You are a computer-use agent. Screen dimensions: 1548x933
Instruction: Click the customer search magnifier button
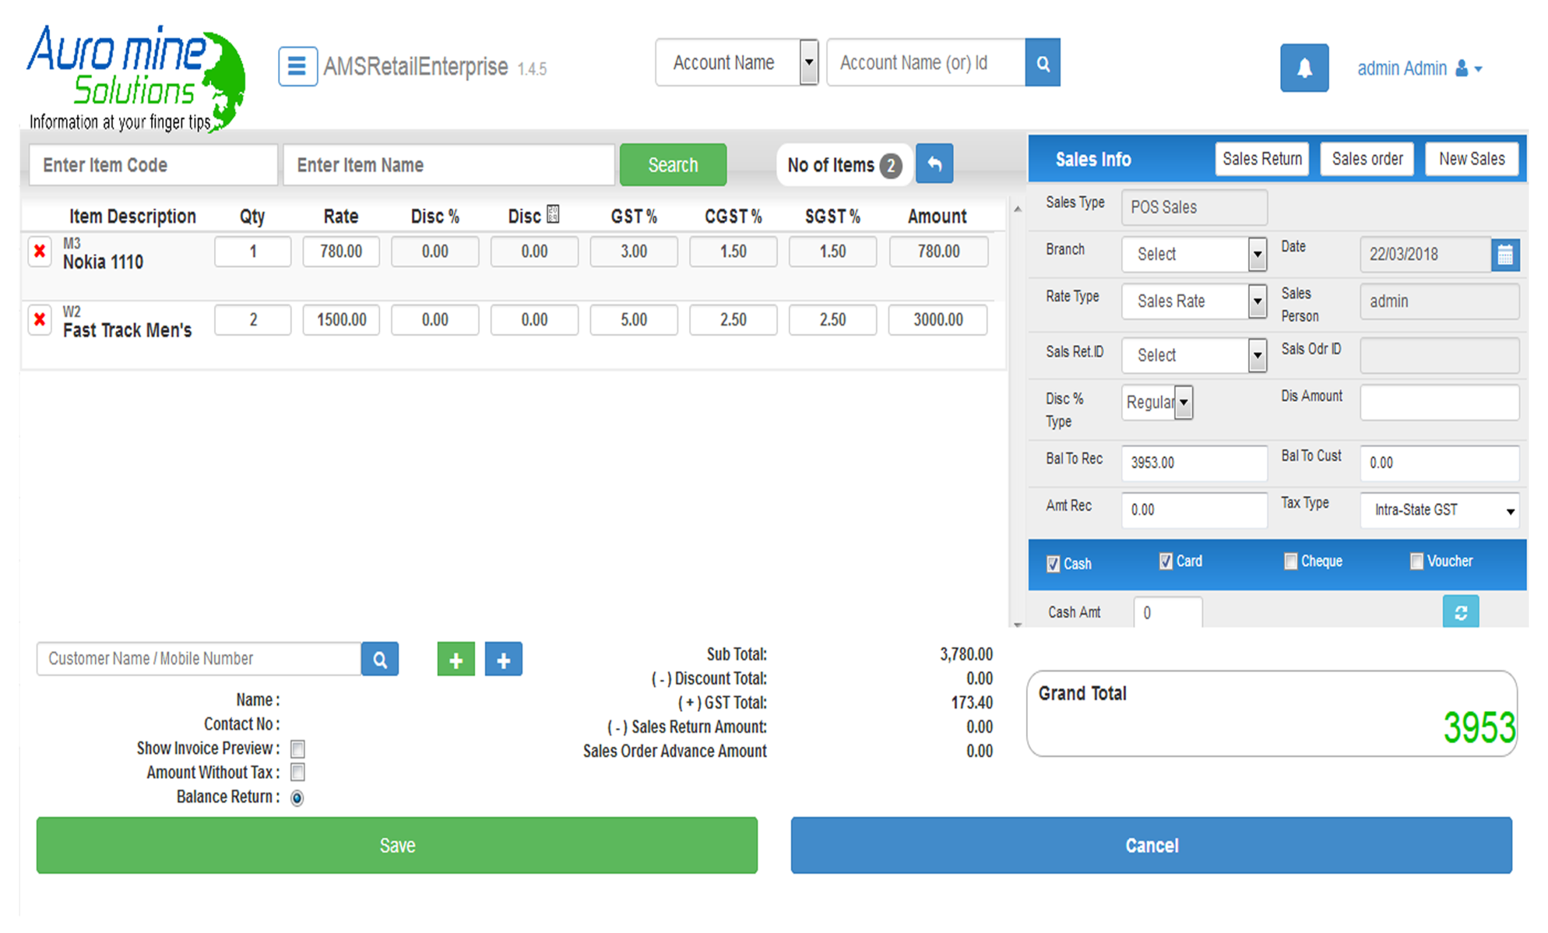click(380, 659)
